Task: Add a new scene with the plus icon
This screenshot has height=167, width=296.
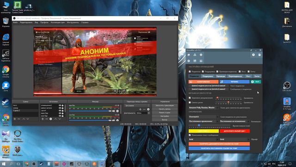Action: (x=14, y=119)
